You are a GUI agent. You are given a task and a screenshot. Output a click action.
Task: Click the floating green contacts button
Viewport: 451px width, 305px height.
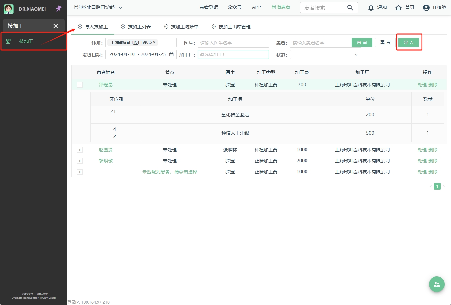coord(436,284)
